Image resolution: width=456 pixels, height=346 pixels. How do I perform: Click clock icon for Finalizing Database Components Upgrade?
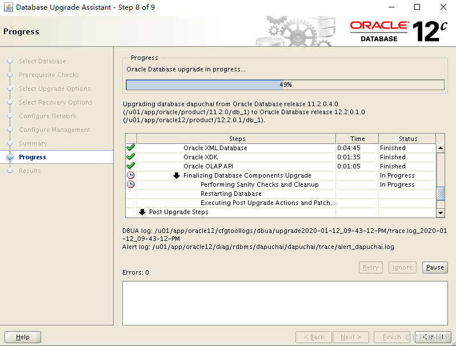pos(131,175)
